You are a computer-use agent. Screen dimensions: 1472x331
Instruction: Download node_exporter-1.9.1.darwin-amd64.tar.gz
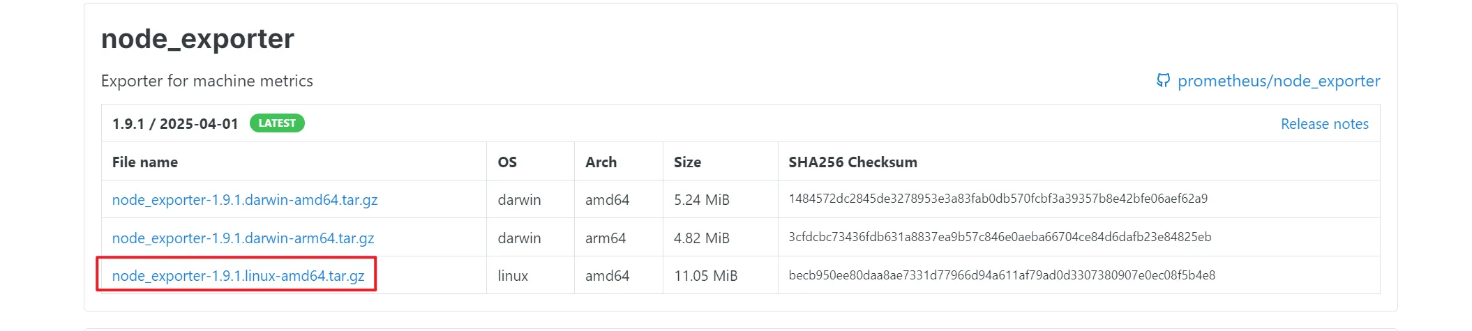(x=245, y=200)
